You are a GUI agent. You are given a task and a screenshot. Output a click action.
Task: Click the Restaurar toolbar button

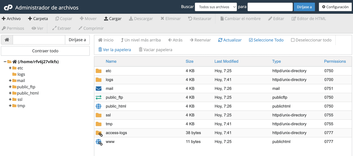(x=200, y=19)
